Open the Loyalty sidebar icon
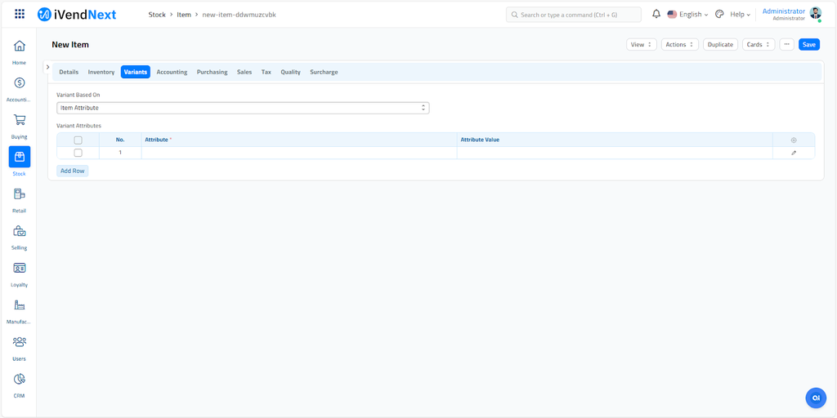837x418 pixels. click(x=20, y=268)
